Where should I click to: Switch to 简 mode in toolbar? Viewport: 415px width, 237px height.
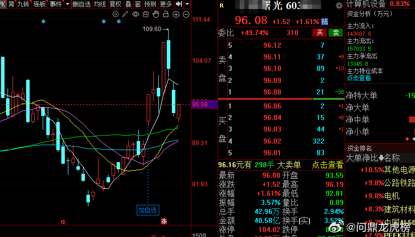(x=12, y=4)
